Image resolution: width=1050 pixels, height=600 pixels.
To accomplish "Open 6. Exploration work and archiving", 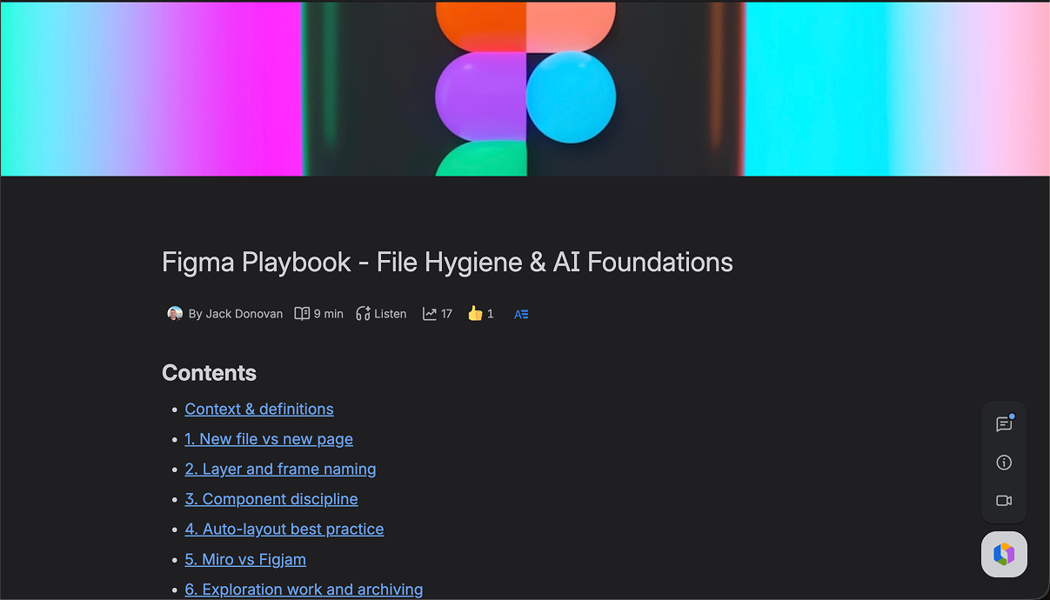I will click(304, 589).
